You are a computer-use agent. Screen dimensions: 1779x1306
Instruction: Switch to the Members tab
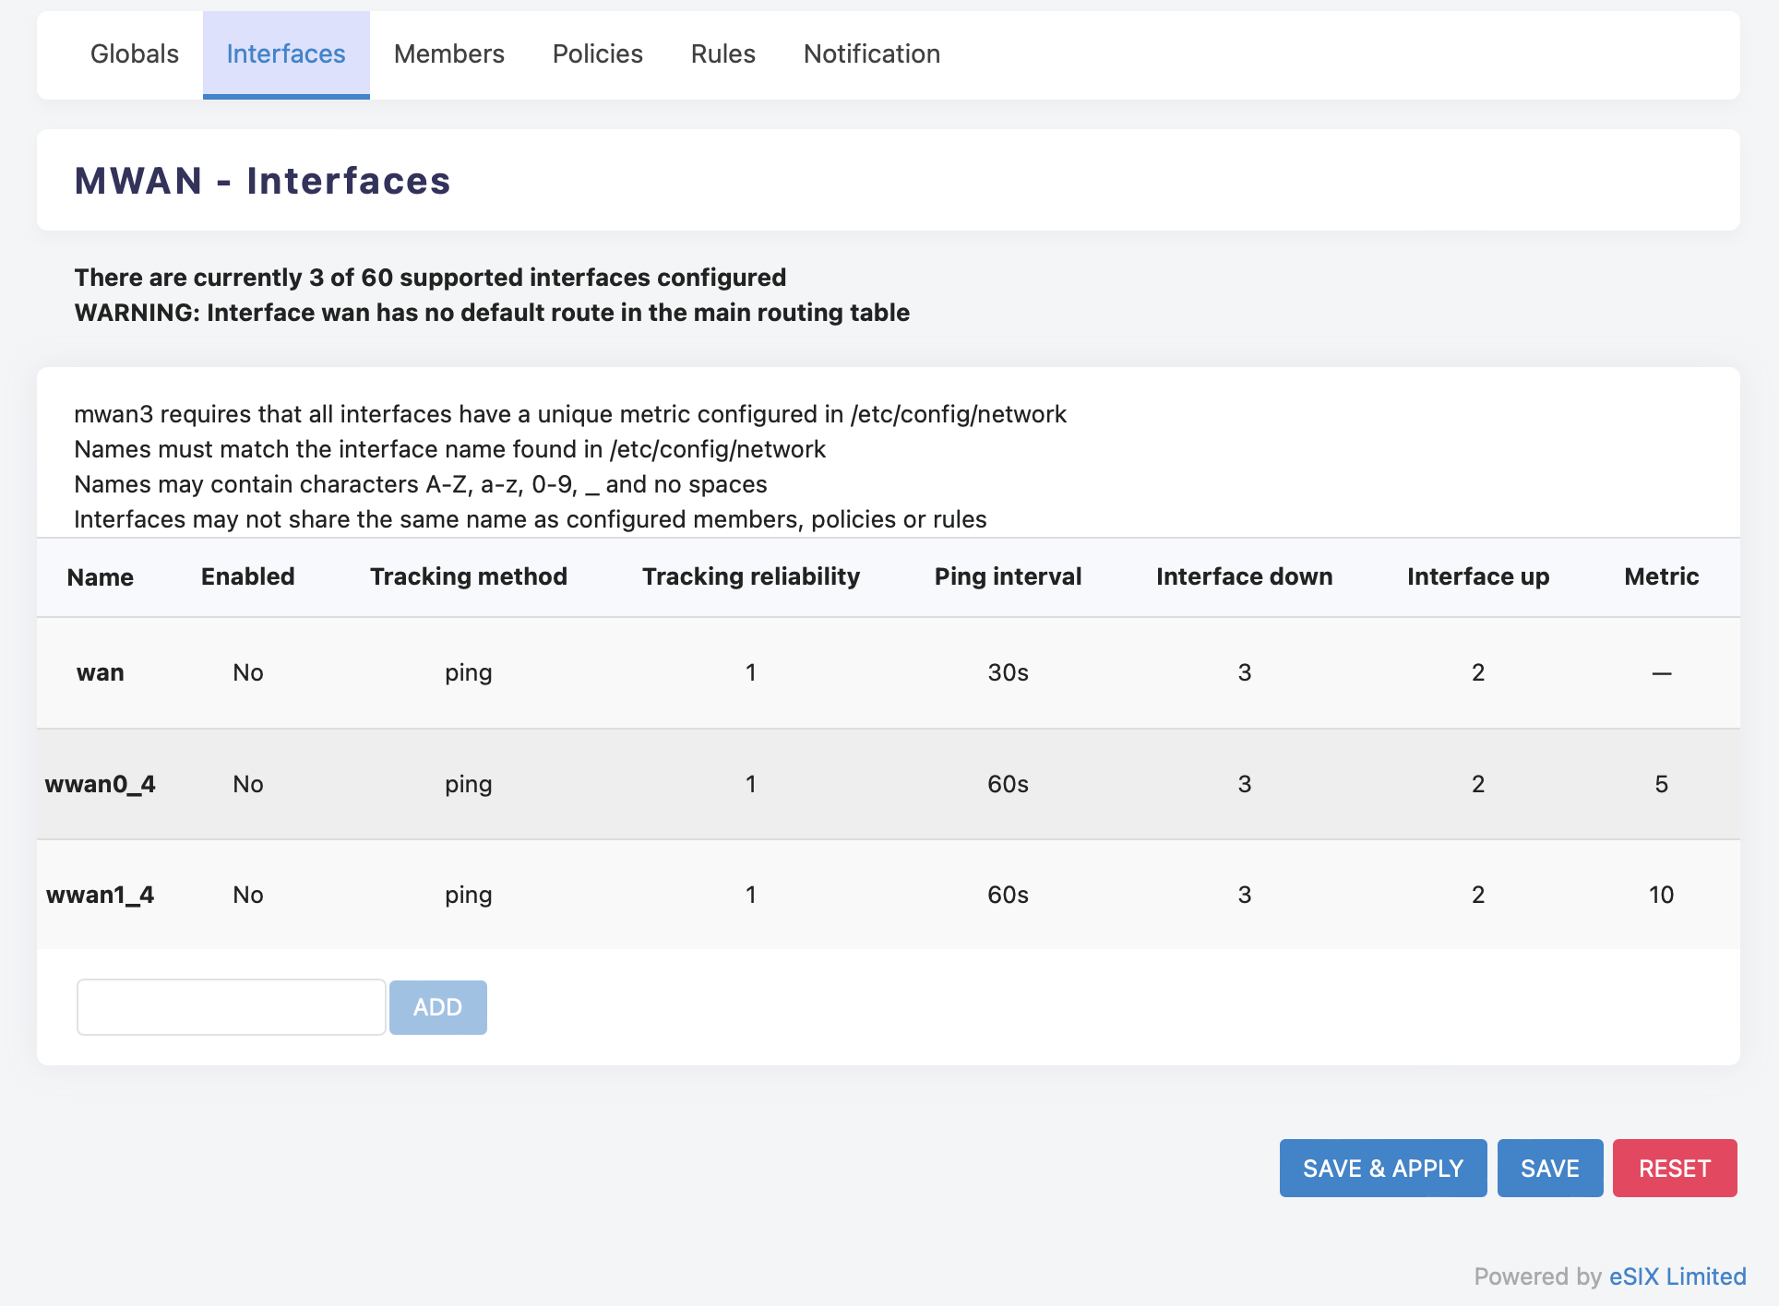(x=448, y=53)
